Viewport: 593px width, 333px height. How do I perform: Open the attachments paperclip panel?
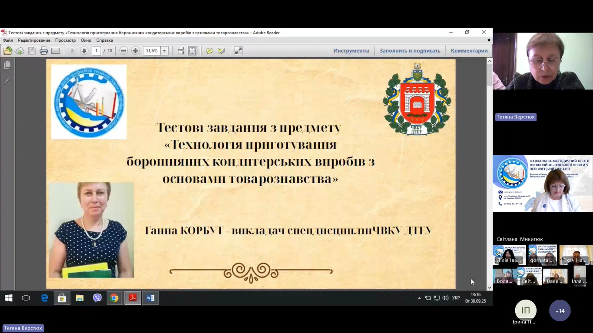pyautogui.click(x=7, y=80)
